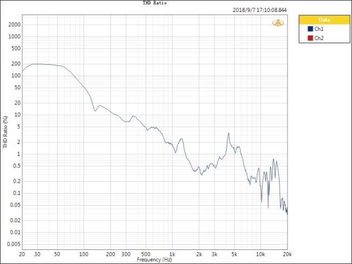Click the 10k tick on the frequency axis
This screenshot has width=352, height=264.
[x=260, y=254]
